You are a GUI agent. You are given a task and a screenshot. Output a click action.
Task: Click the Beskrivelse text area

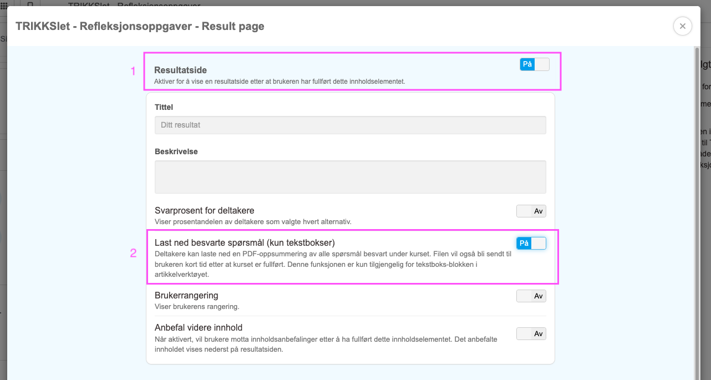351,177
